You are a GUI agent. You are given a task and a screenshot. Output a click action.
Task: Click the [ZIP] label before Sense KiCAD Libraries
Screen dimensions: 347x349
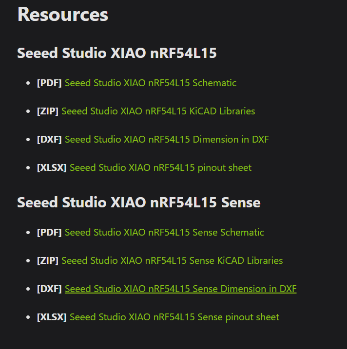coord(48,261)
